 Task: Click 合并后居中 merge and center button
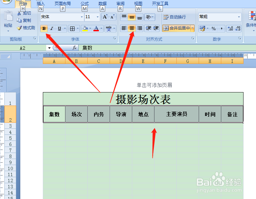pyautogui.click(x=177, y=28)
